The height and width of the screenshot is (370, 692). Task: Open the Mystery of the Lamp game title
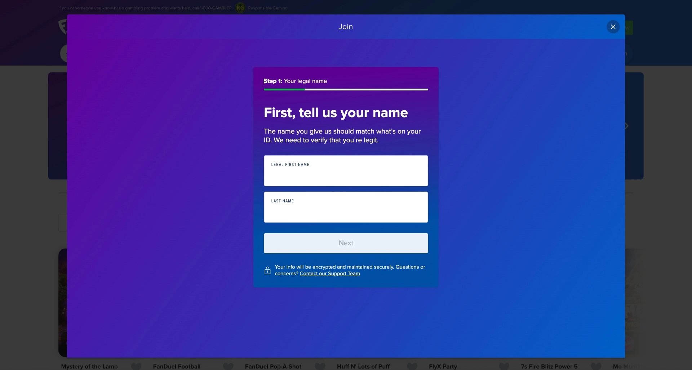89,366
